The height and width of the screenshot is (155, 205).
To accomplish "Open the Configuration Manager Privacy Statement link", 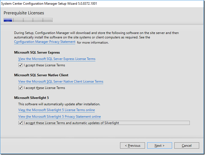I will [x=45, y=42].
